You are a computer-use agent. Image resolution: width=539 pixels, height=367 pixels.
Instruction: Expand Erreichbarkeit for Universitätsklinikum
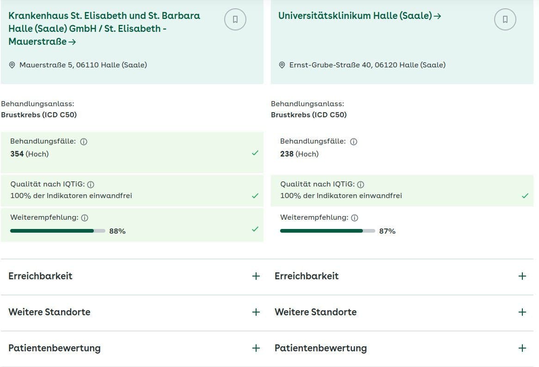tap(522, 276)
